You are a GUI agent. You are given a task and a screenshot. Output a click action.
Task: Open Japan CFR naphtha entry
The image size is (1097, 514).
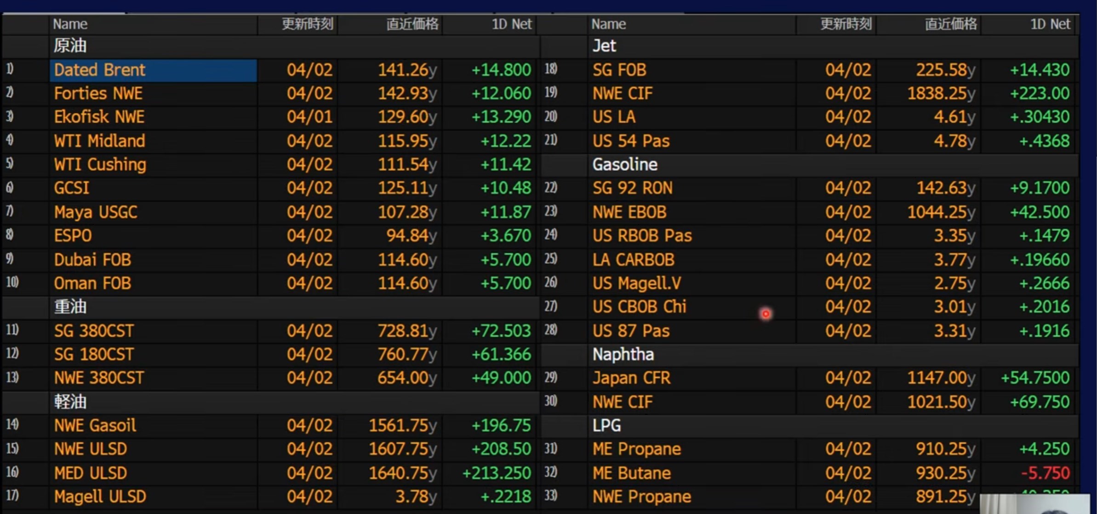tap(631, 378)
